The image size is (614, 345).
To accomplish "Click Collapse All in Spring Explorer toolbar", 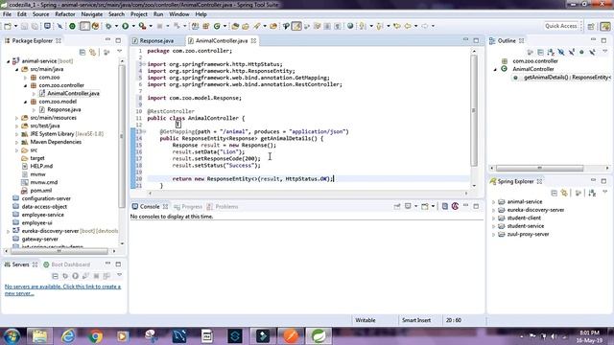I will pos(555,193).
